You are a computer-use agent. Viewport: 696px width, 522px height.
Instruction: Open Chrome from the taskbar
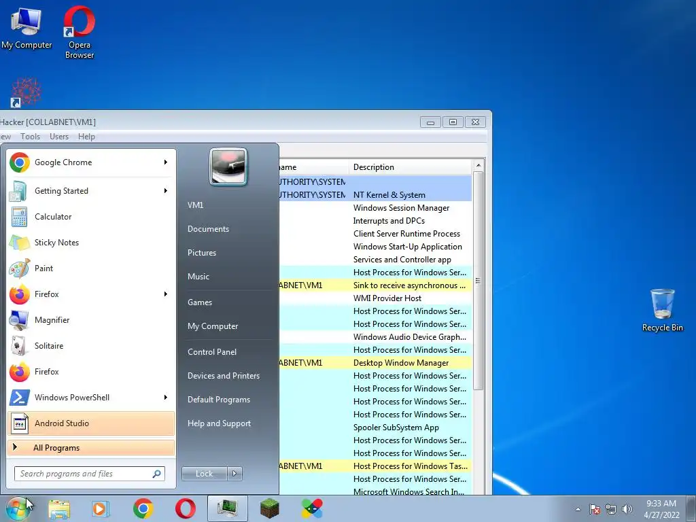143,508
